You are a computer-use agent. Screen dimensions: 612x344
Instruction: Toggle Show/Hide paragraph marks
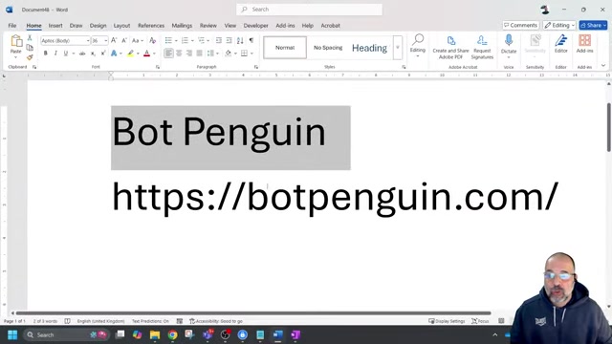pyautogui.click(x=251, y=40)
